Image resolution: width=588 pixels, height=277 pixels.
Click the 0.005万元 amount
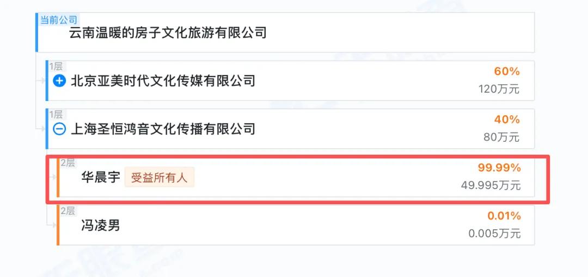pos(494,234)
